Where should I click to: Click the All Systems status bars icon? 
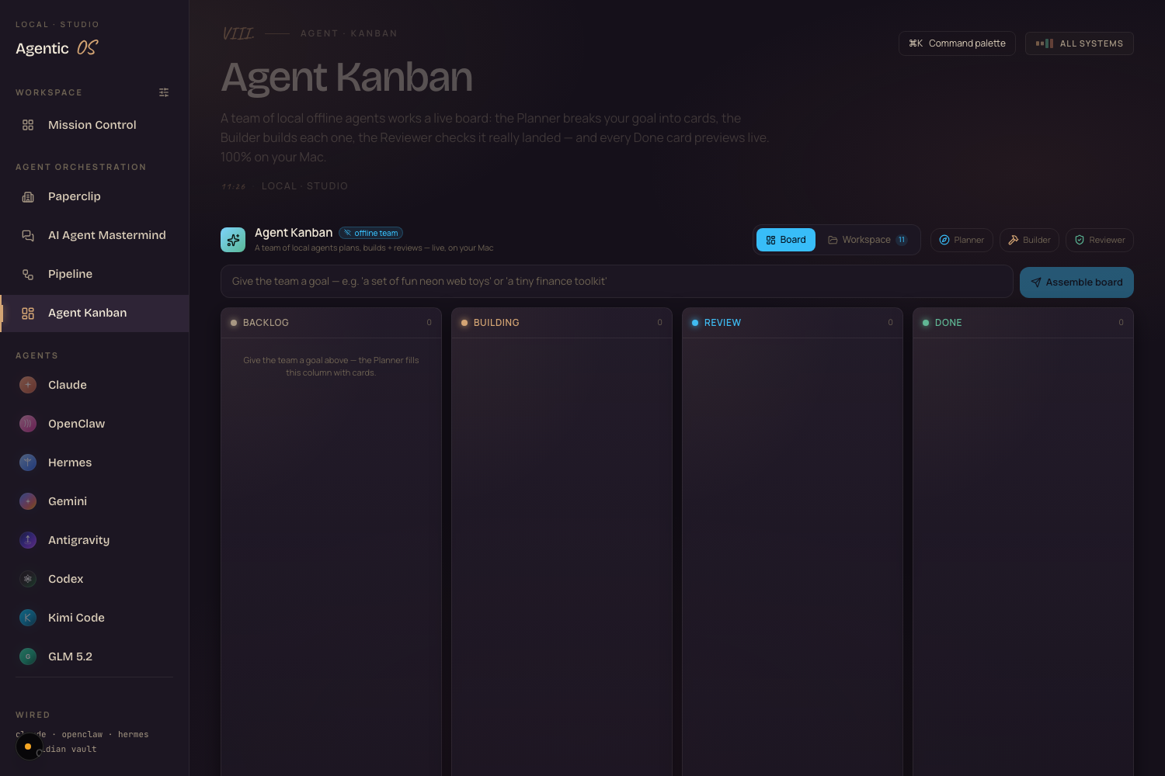(x=1045, y=43)
